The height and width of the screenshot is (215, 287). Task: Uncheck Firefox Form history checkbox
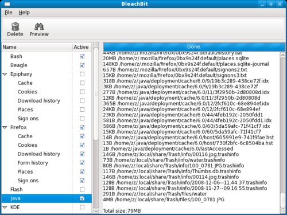82,163
